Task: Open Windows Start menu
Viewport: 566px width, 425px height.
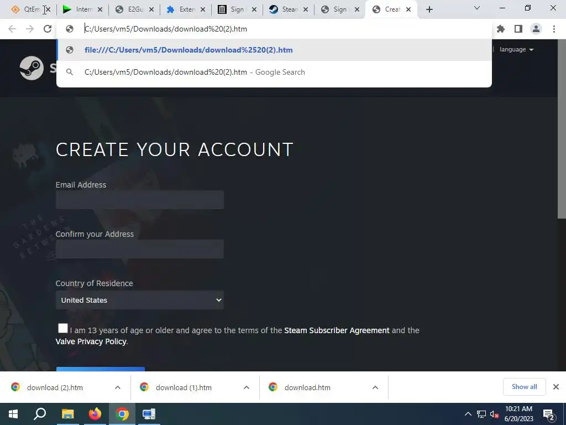Action: (13, 414)
